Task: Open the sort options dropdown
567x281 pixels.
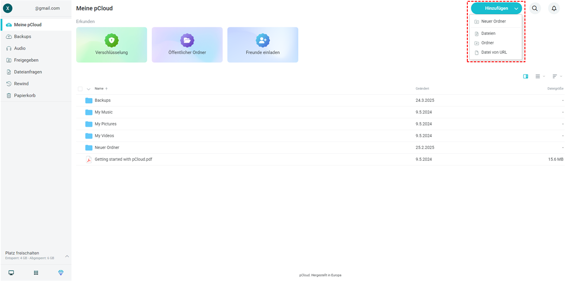Action: pos(558,76)
